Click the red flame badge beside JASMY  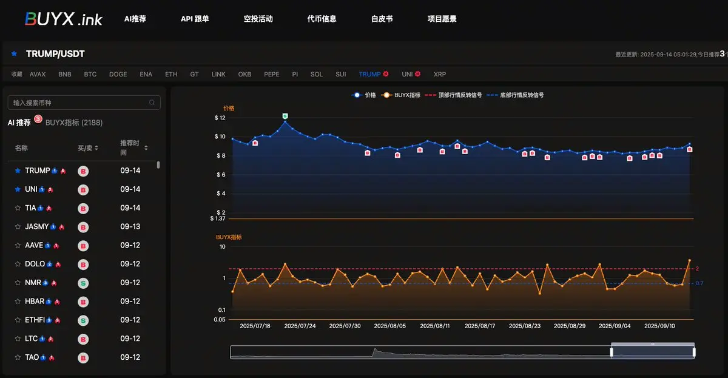pyautogui.click(x=62, y=227)
